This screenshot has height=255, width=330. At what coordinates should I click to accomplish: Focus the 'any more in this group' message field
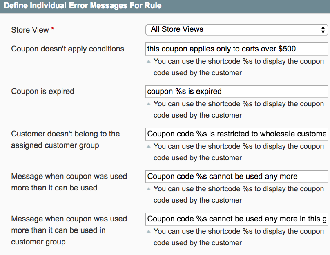click(236, 219)
